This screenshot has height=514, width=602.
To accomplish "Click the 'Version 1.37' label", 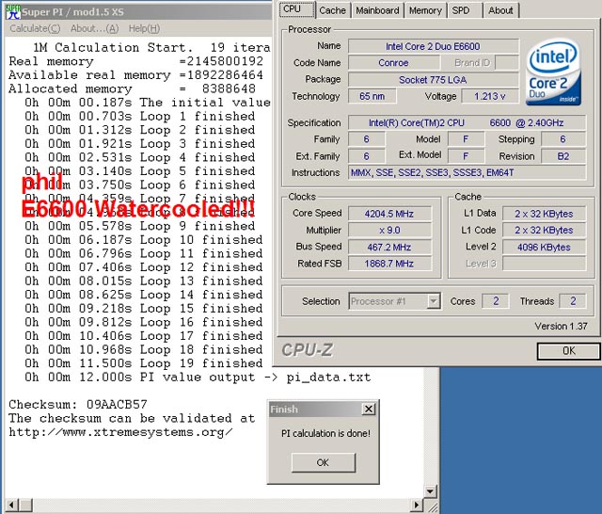I will pyautogui.click(x=561, y=326).
